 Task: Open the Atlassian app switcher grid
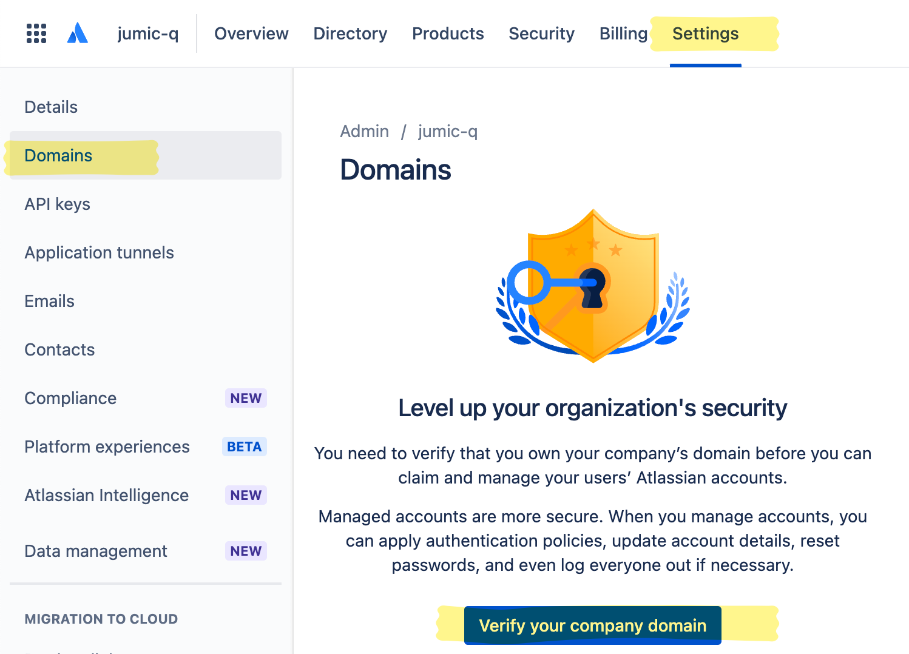click(x=36, y=33)
